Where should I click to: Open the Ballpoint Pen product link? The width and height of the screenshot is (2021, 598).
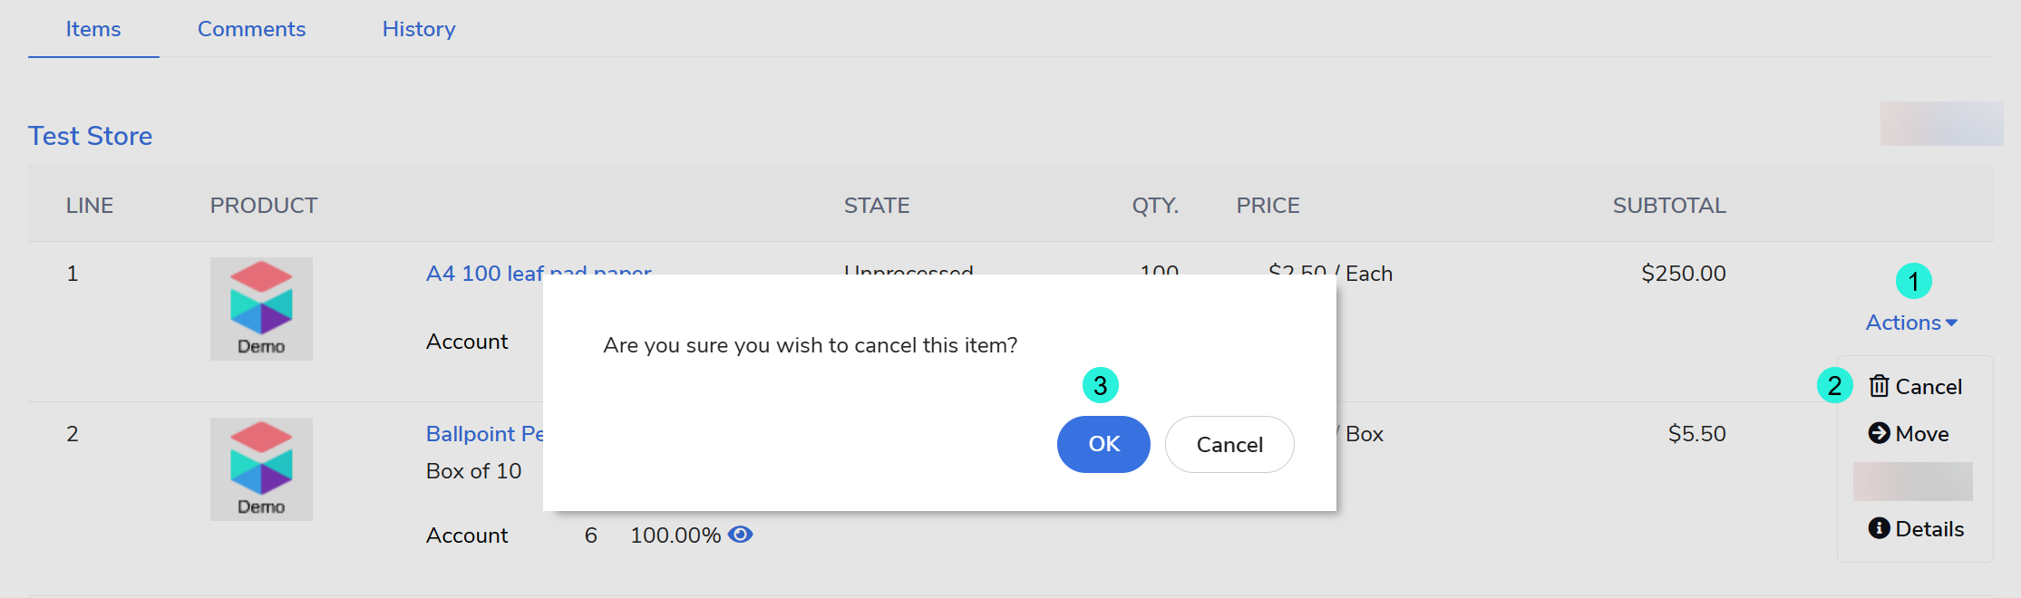click(484, 434)
